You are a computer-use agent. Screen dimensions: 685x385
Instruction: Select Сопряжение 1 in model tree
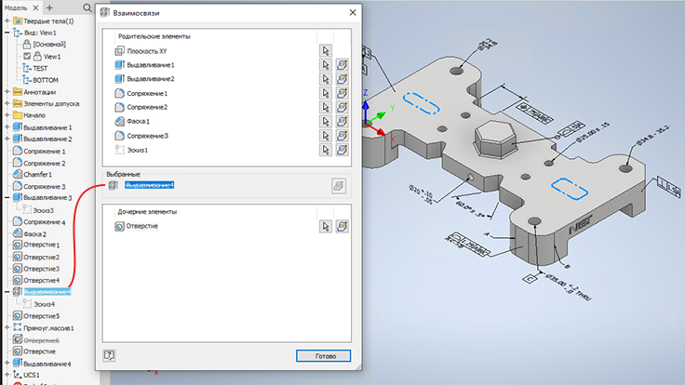(x=45, y=151)
